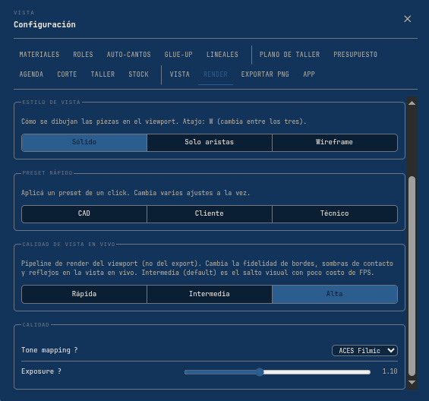Screen dimensions: 429x401
Task: Select the Lineales tab
Action: [x=222, y=55]
